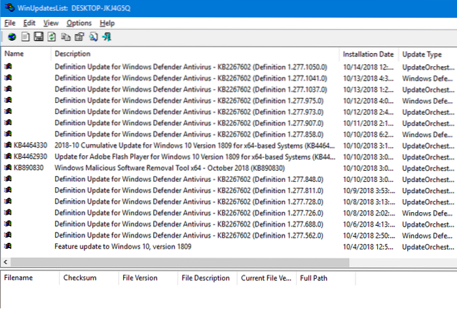
Task: Click icon of the Definition 1.277.1037.0 row
Action: pyautogui.click(x=8, y=89)
